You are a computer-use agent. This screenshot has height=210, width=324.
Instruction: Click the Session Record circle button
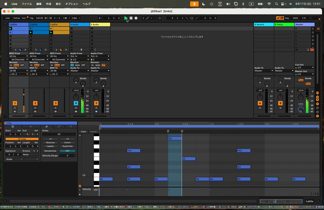click(160, 18)
